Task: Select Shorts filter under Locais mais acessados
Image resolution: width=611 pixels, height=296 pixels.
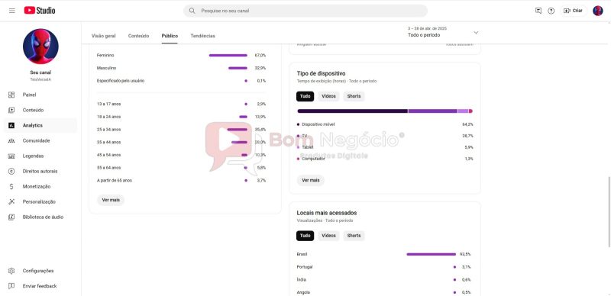Action: [354, 236]
